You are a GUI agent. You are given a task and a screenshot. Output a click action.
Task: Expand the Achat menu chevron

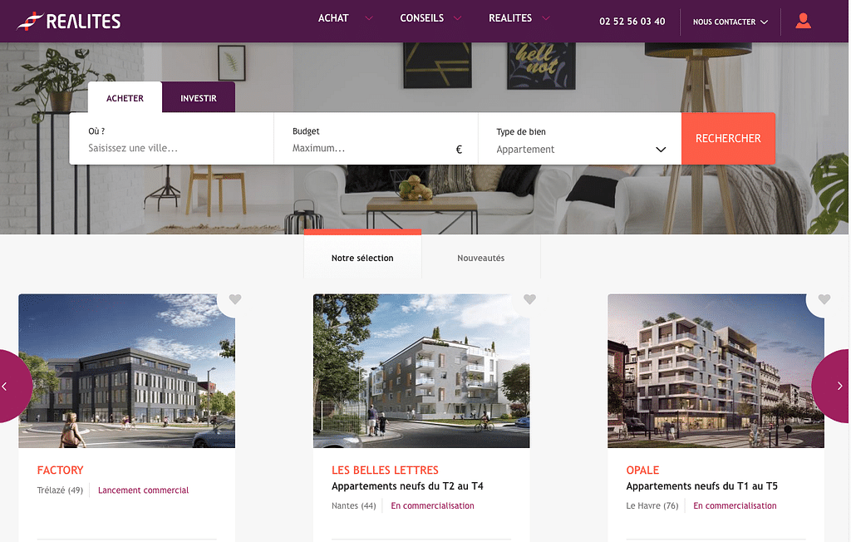[x=369, y=18]
